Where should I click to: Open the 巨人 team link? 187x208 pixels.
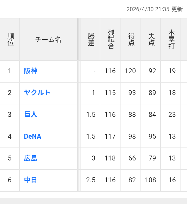point(31,114)
